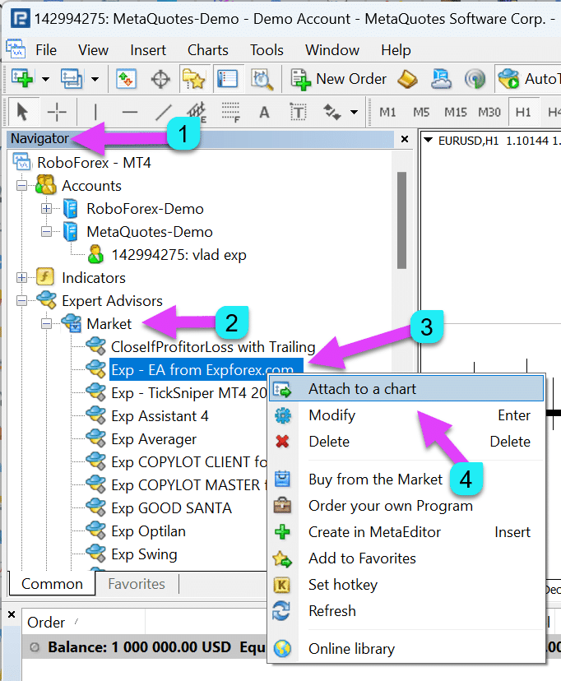Select the horizontal line drawing tool

coord(129,112)
